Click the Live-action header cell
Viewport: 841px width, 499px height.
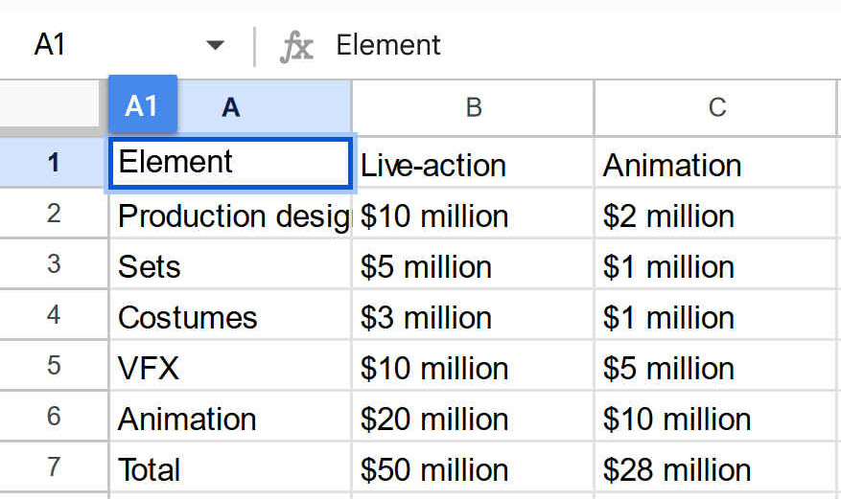click(x=473, y=165)
